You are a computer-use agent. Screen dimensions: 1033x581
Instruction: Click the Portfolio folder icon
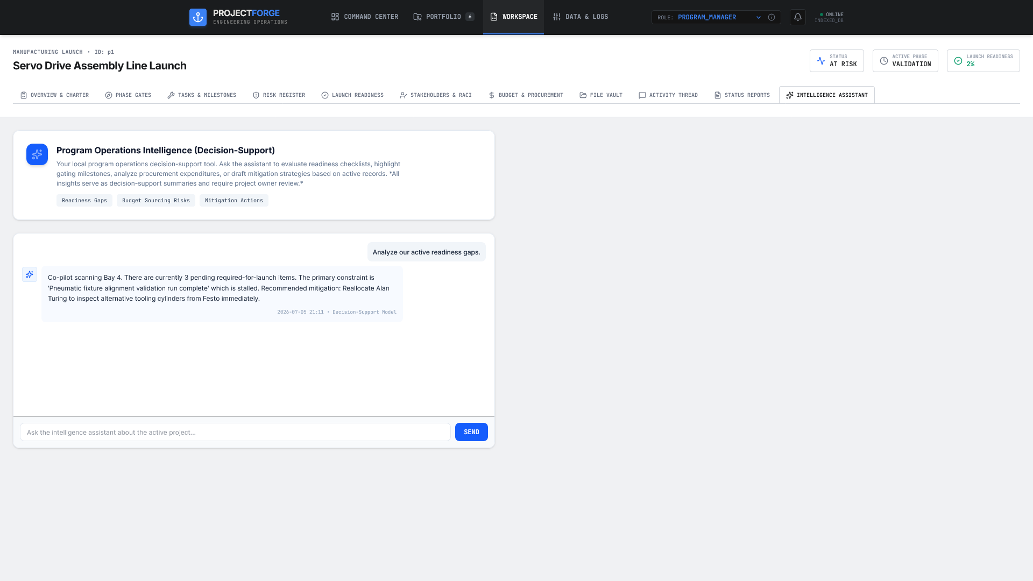418,17
